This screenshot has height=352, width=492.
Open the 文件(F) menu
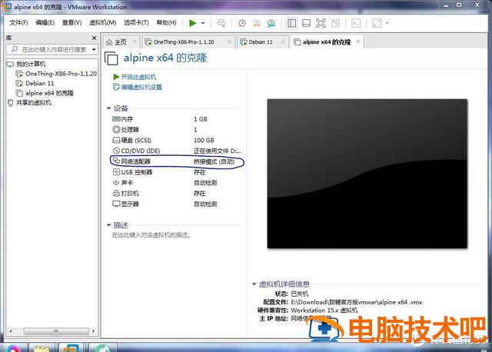point(18,22)
